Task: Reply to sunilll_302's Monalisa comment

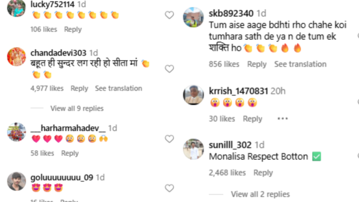Action: coord(263,172)
